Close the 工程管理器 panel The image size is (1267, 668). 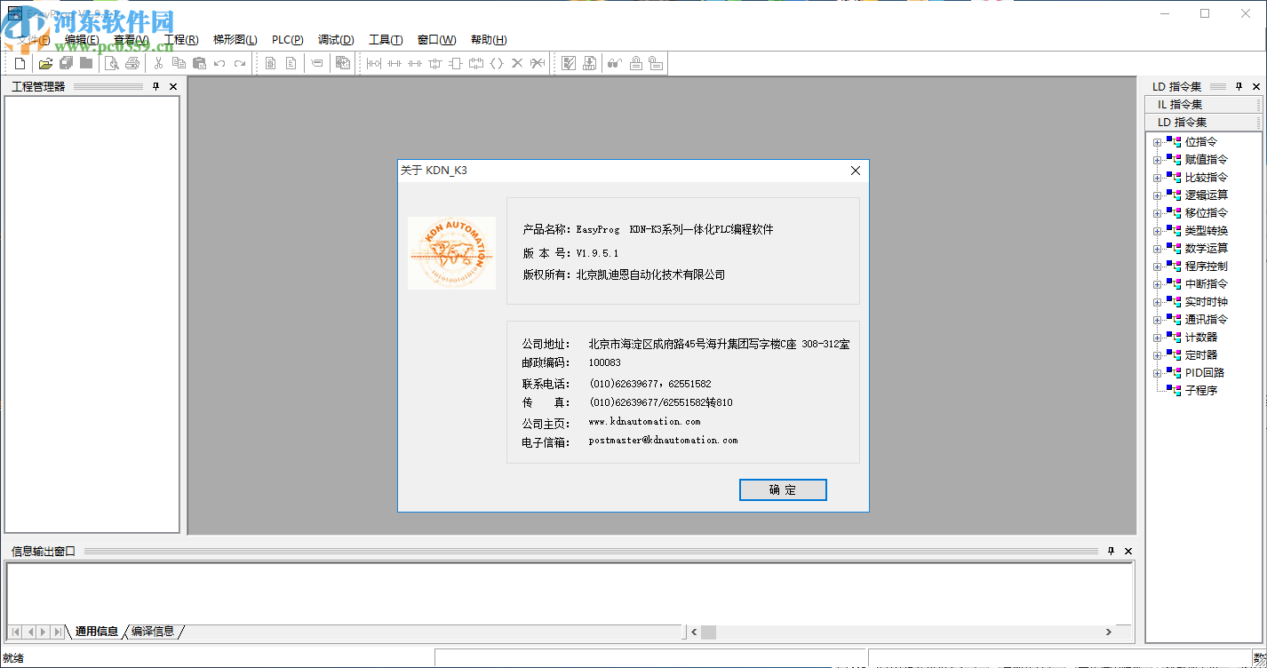point(173,86)
